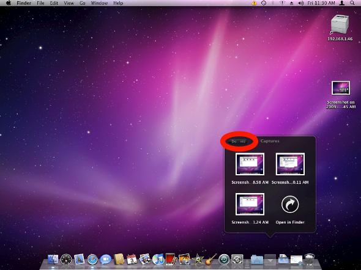Launch GarageBand from the Dock
The image size is (361, 270).
pyautogui.click(x=210, y=260)
